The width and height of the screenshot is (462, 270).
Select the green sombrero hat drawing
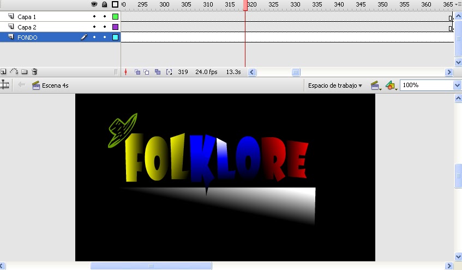click(122, 130)
